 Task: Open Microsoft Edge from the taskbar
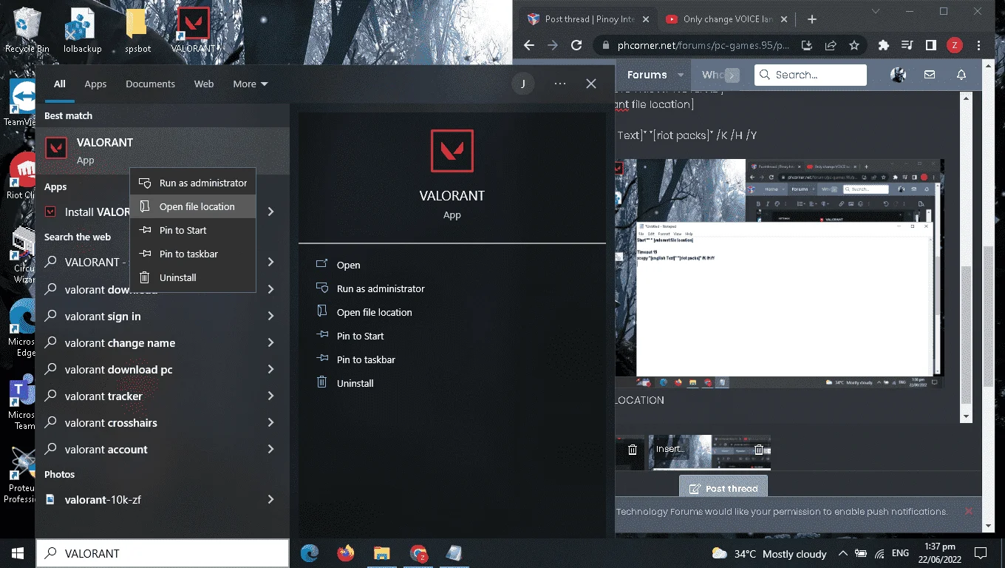tap(310, 553)
